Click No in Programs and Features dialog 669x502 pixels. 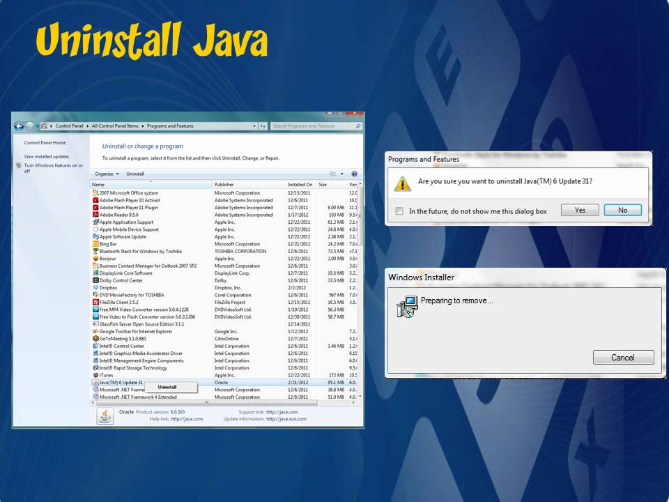coord(622,210)
